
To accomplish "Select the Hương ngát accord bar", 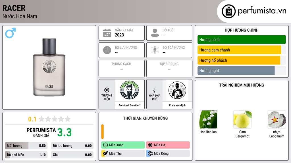I will [x=242, y=70].
